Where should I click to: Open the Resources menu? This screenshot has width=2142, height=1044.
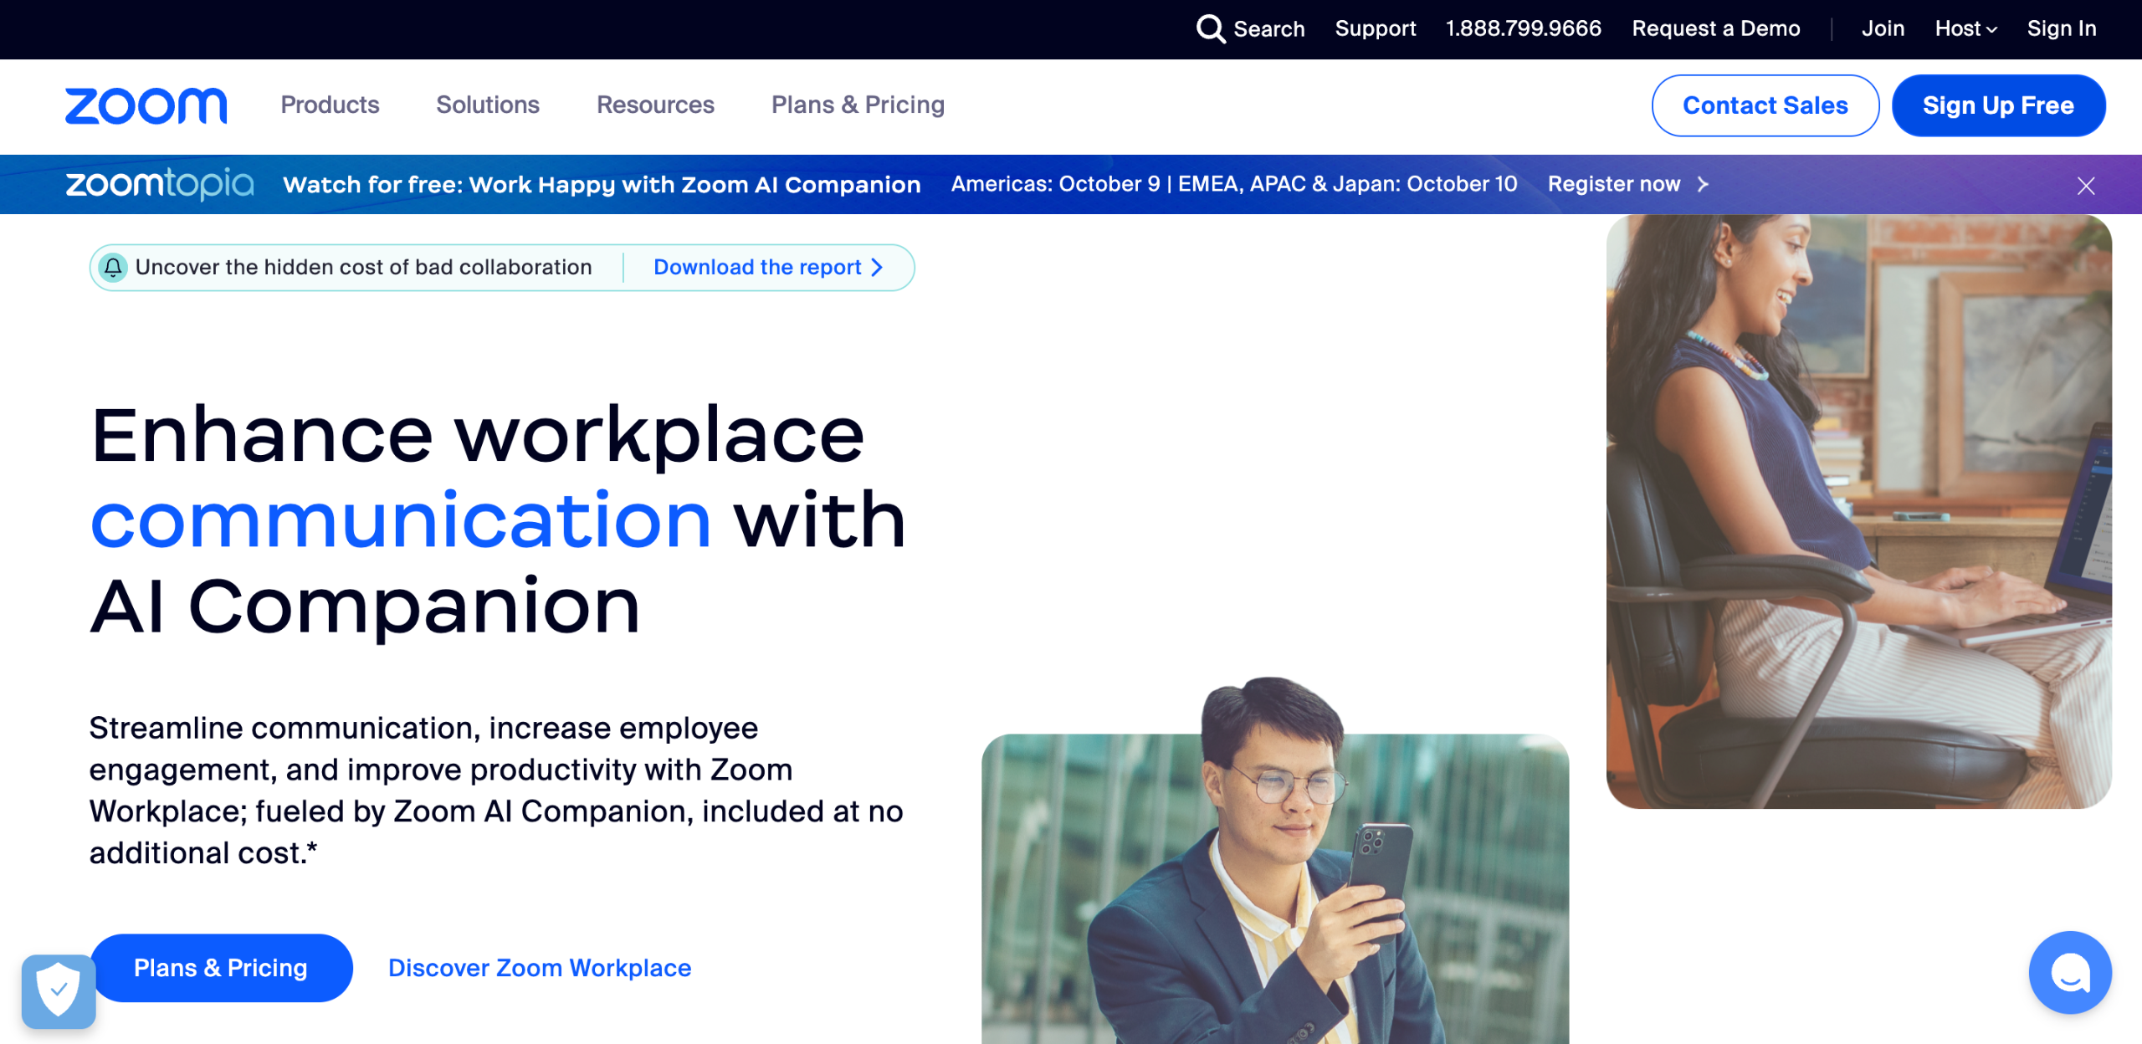(655, 105)
